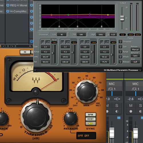Open Behavior Opto selector
This screenshot has width=143, height=143.
point(135,56)
